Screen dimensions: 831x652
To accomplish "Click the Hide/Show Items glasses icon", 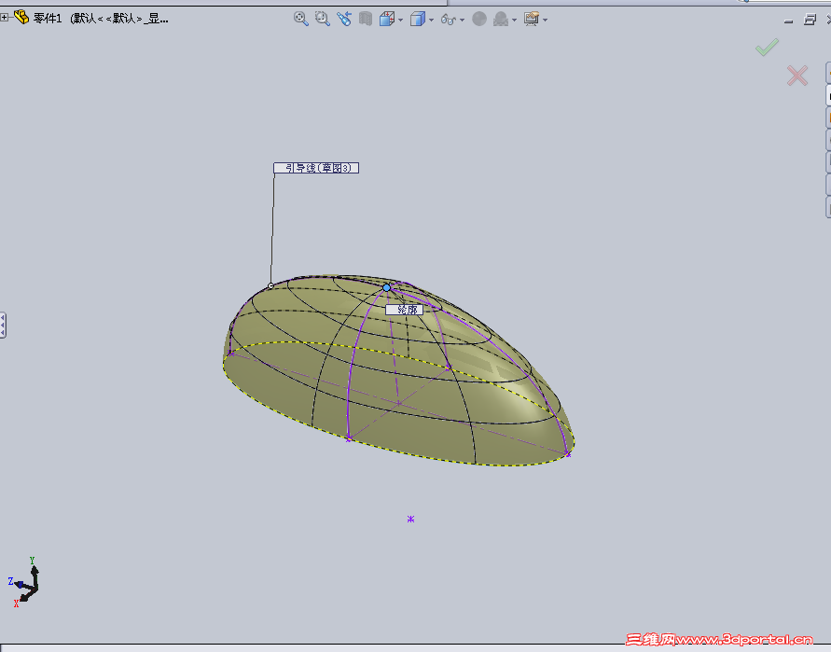I will click(449, 20).
